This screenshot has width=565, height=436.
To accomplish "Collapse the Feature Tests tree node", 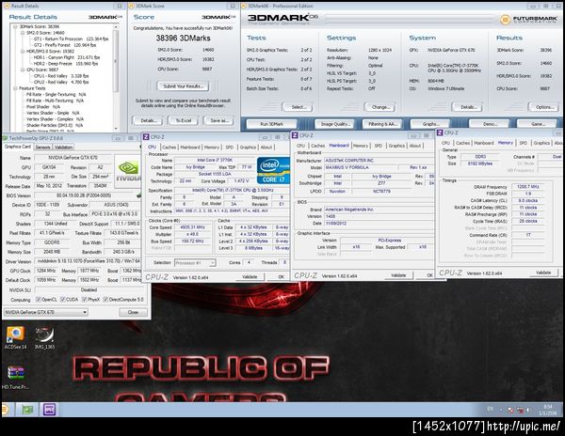I will tap(15, 88).
